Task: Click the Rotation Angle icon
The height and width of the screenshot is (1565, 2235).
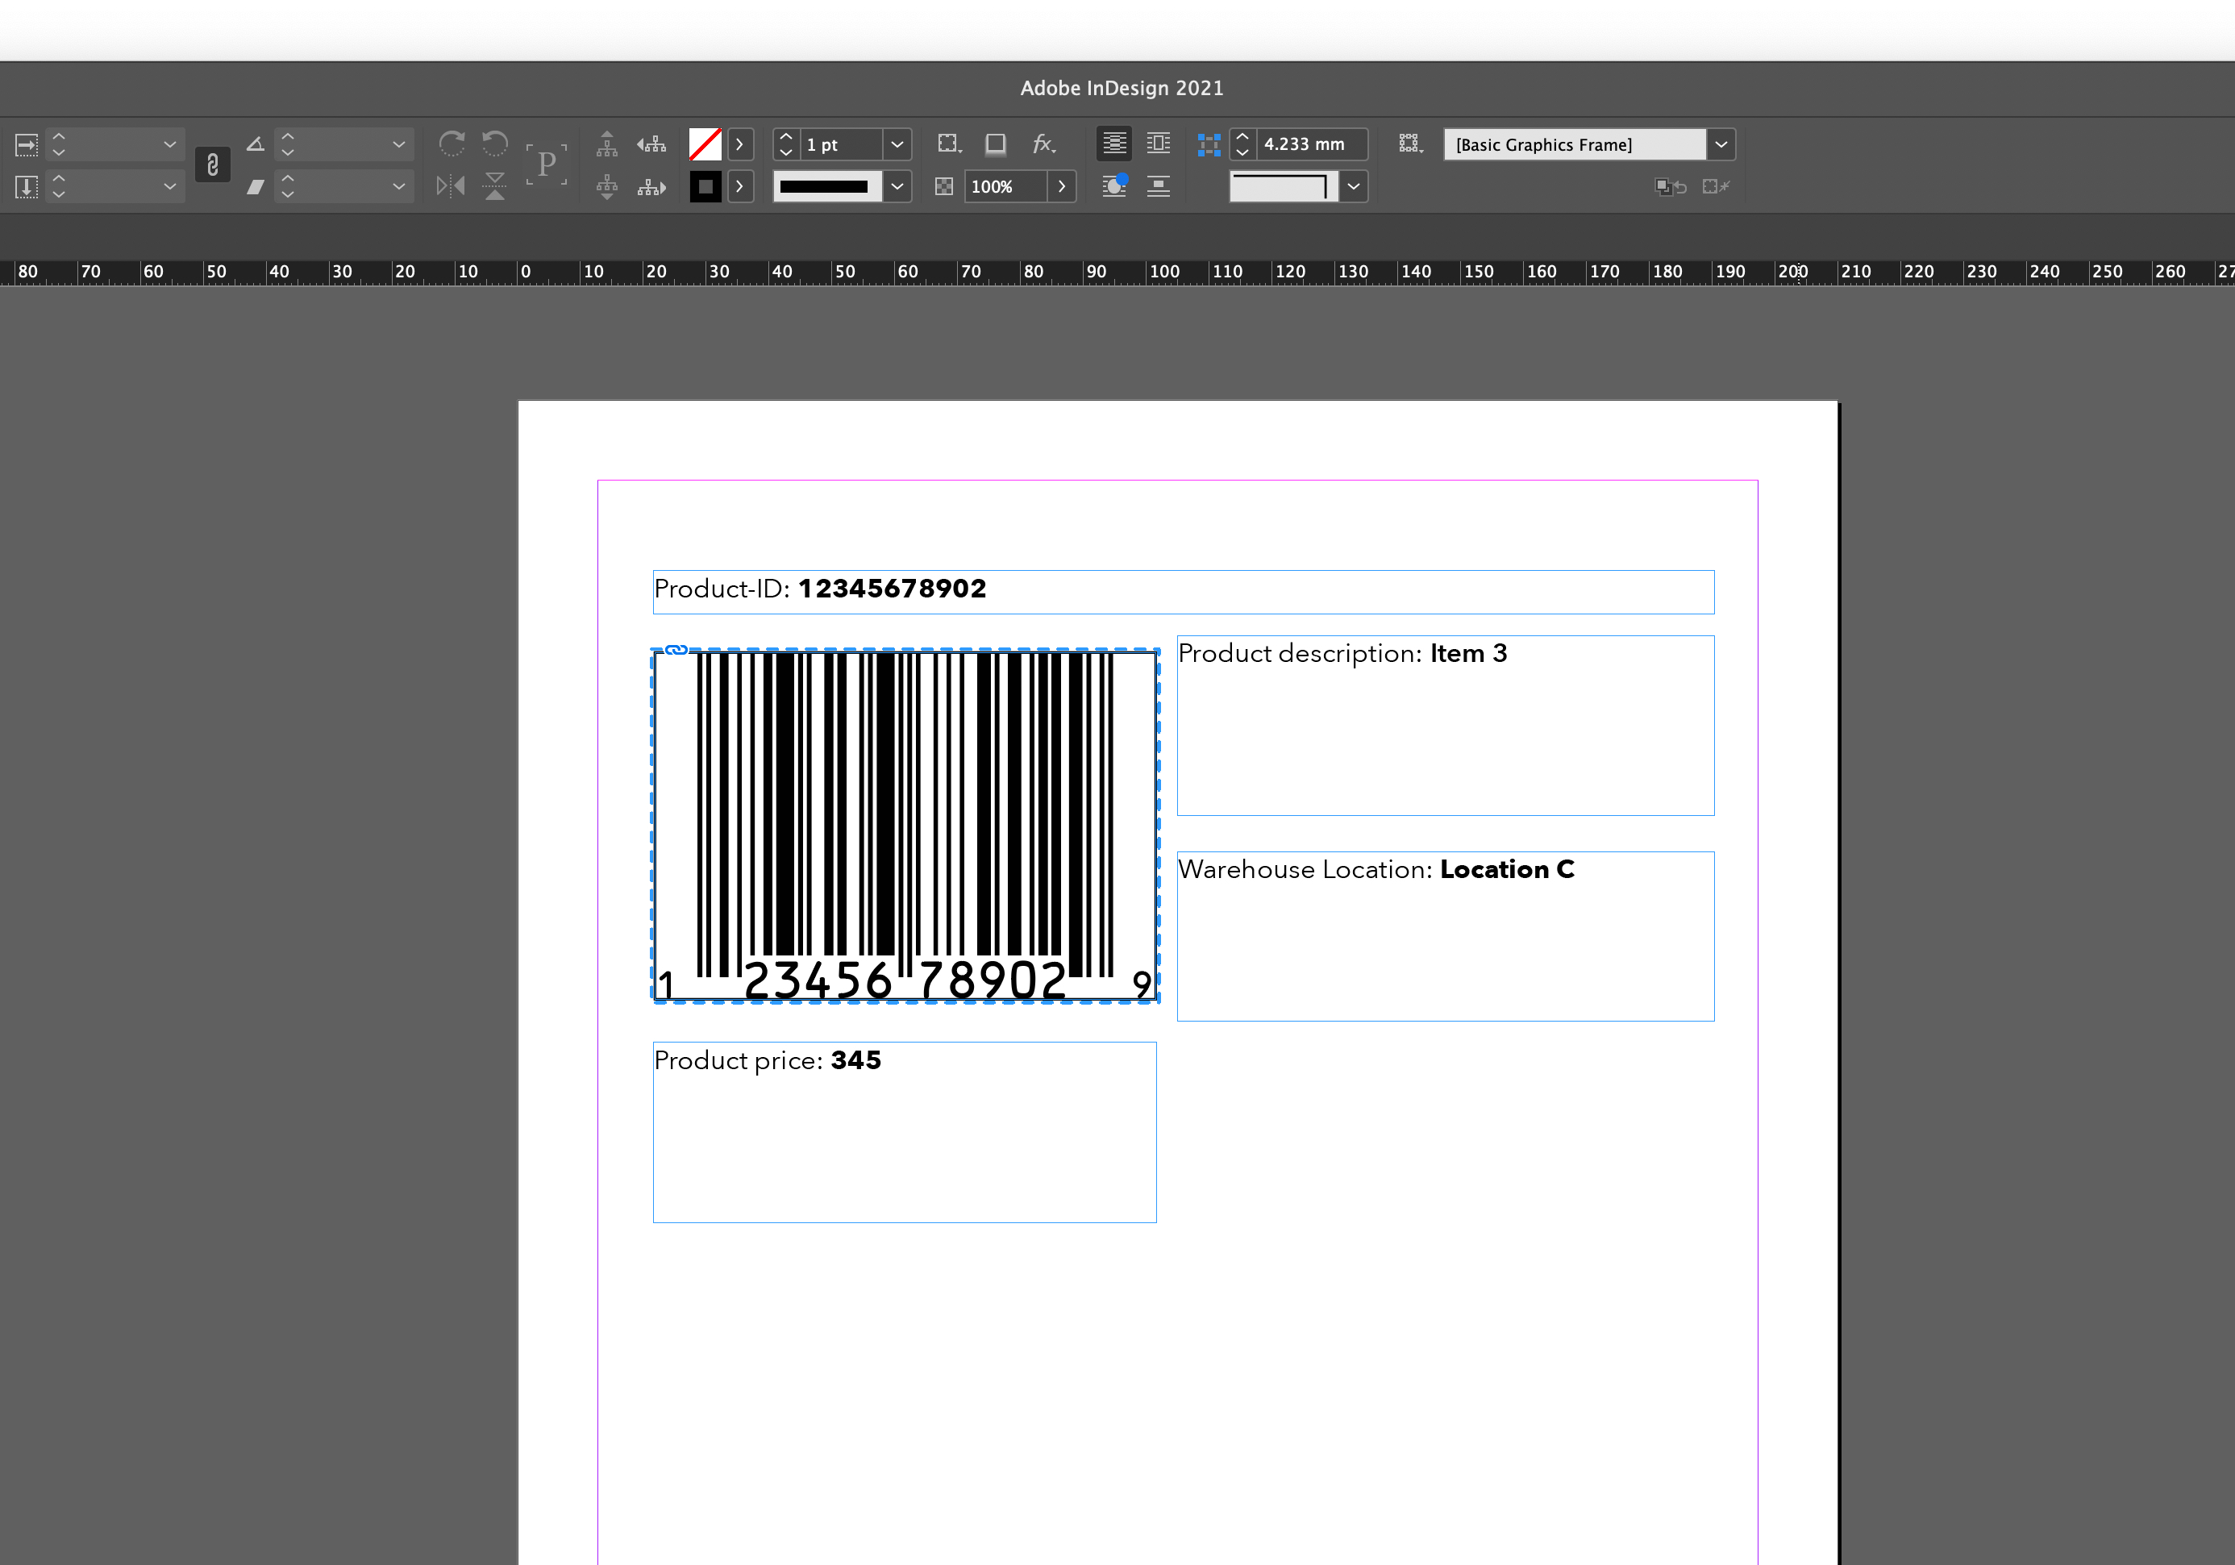Action: (255, 144)
